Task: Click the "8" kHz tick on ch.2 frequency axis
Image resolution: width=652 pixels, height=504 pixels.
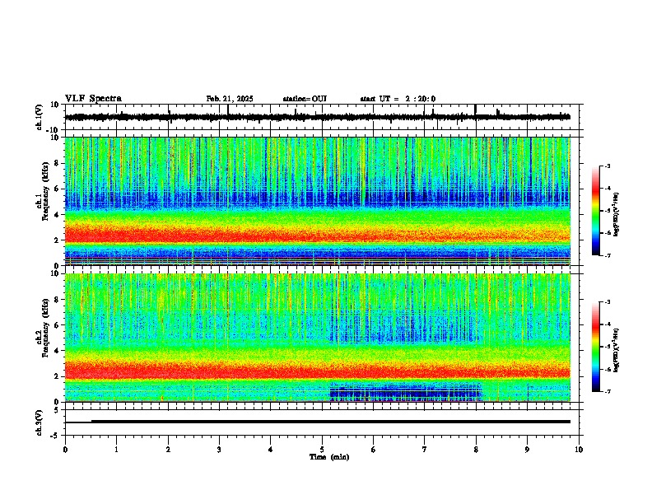Action: click(58, 300)
